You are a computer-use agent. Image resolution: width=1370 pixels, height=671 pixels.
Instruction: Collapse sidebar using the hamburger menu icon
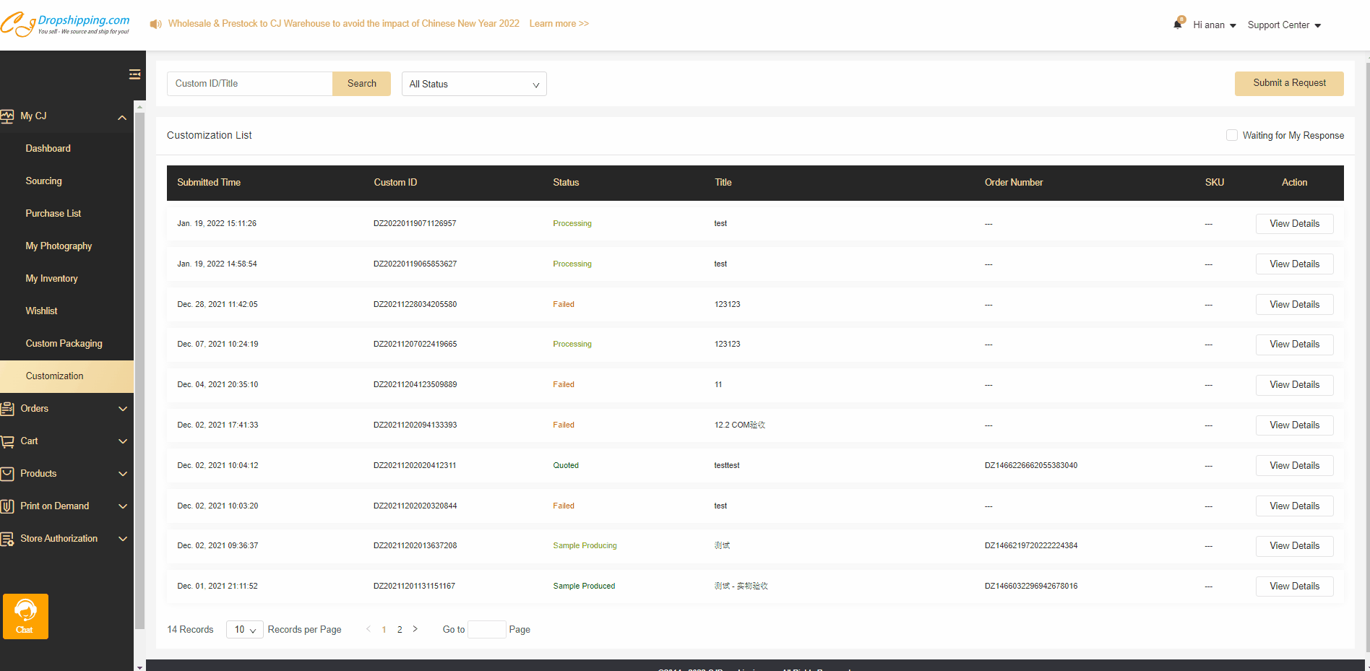point(134,74)
